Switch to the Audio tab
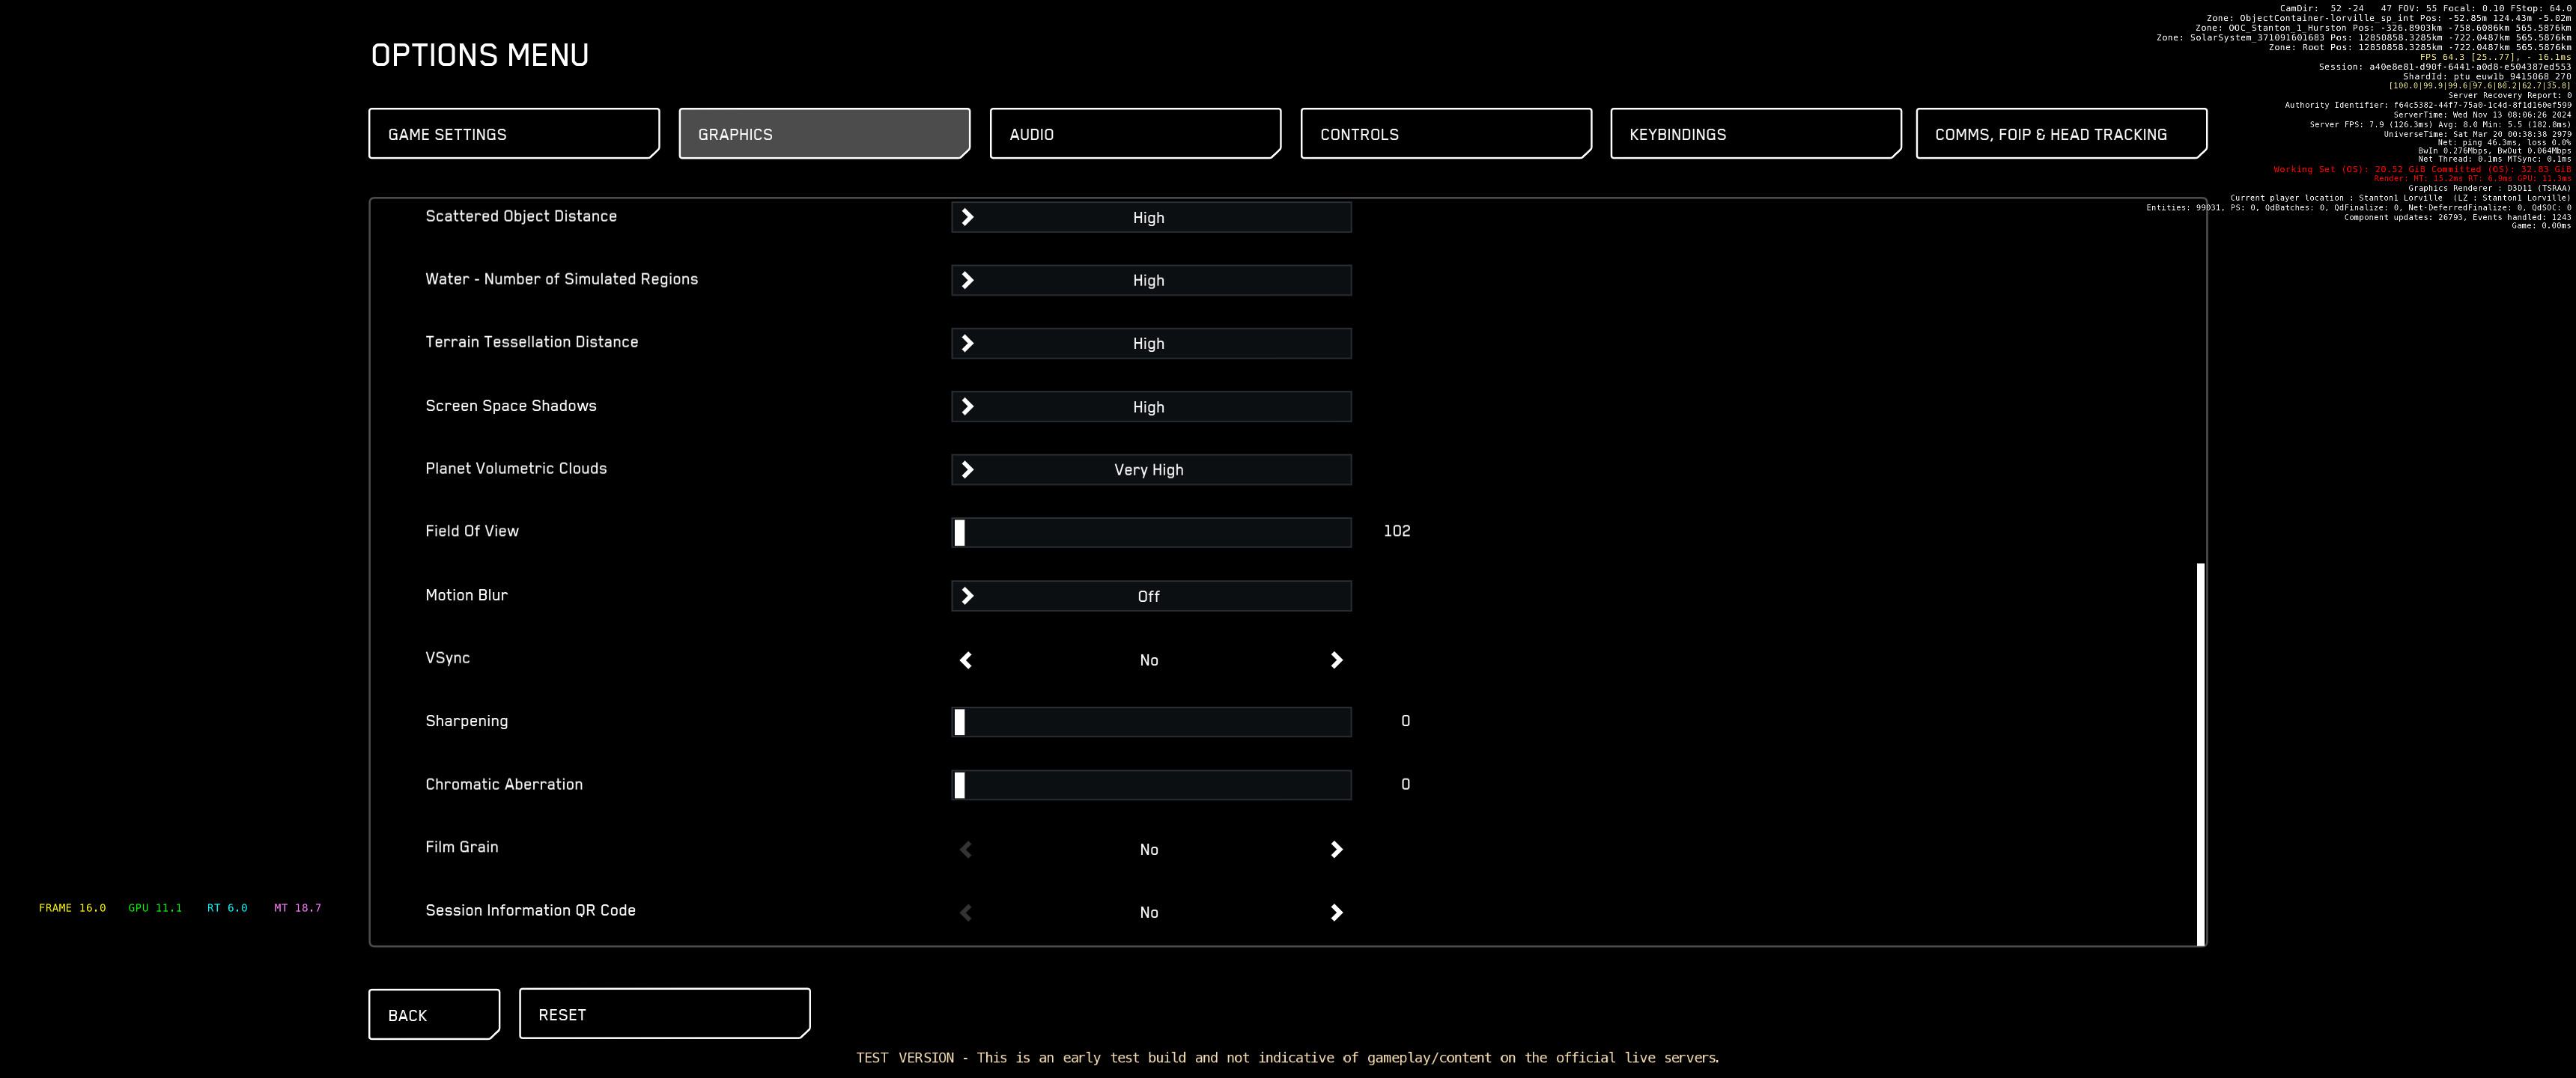 pyautogui.click(x=1135, y=134)
